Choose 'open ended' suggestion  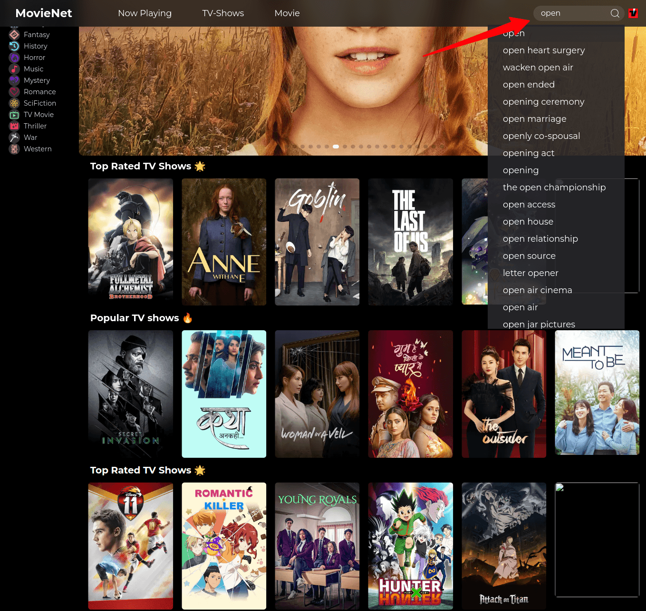tap(556, 85)
